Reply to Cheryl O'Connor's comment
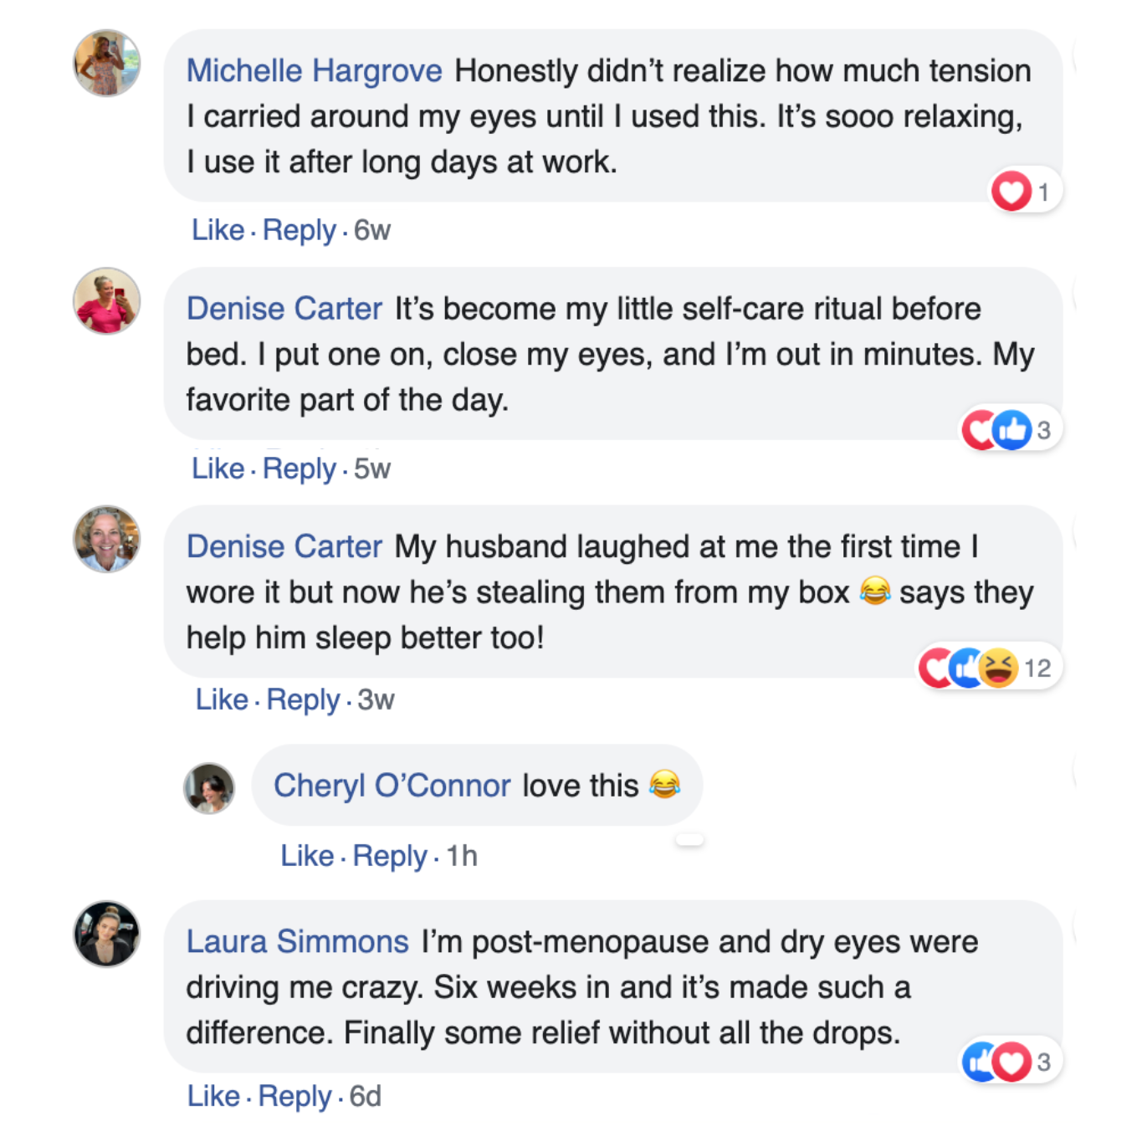The width and height of the screenshot is (1142, 1142). [x=390, y=856]
